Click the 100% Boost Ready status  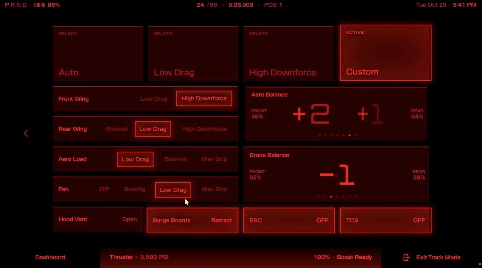tap(343, 257)
